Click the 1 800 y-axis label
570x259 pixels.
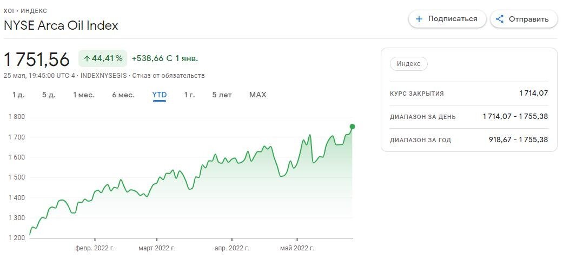[16, 117]
